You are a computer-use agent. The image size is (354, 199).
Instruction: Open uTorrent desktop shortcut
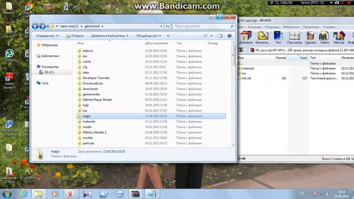pyautogui.click(x=9, y=55)
